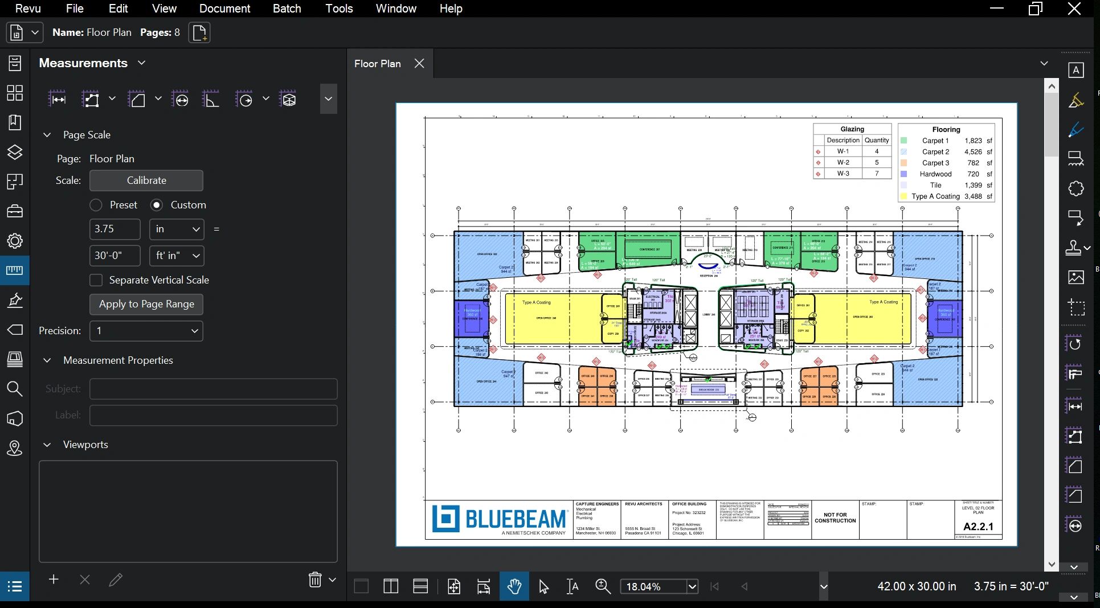Open the ft' in" units dropdown
This screenshot has height=608, width=1100.
pos(177,256)
